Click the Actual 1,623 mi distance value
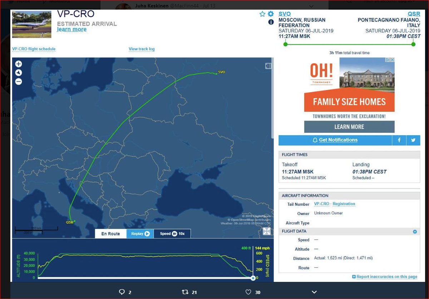Screen dimensions: 429x299 click(343, 258)
